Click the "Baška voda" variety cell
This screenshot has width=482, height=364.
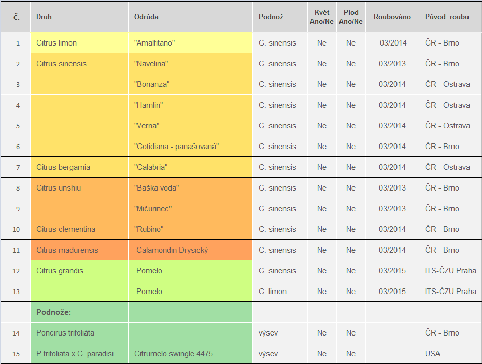pos(157,188)
